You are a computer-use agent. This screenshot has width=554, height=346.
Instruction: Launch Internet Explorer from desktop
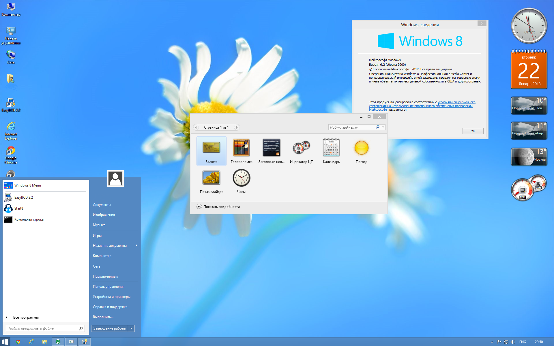coord(11,131)
